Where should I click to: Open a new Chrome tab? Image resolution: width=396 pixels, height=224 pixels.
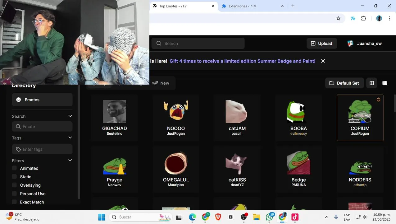pos(293,6)
